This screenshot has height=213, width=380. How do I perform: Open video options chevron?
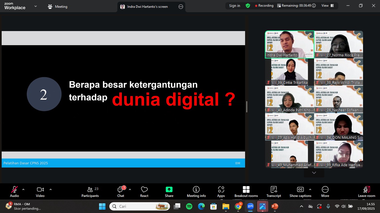50,189
